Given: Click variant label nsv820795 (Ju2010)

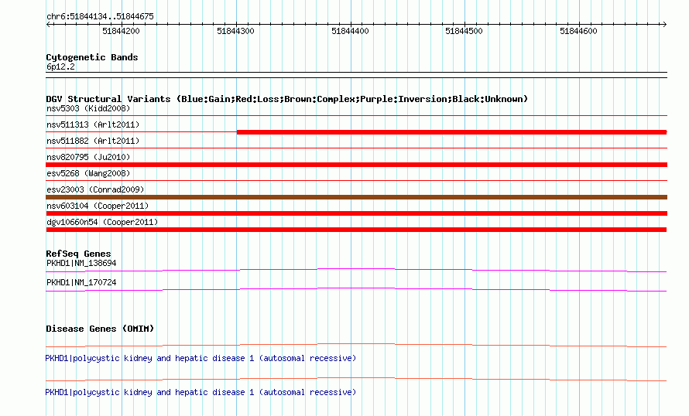Looking at the screenshot, I should [88, 157].
